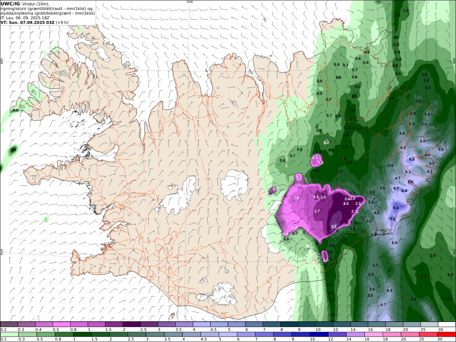Viewport: 456px width, 342px height.
Task: Select the 0.8 swatch in the snow/sleet legend
Action: click(x=79, y=325)
